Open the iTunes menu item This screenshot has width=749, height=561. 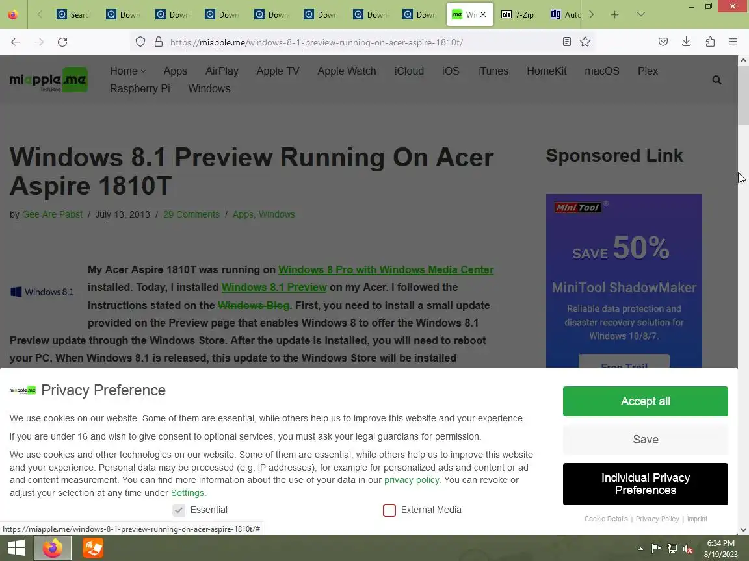tap(493, 71)
